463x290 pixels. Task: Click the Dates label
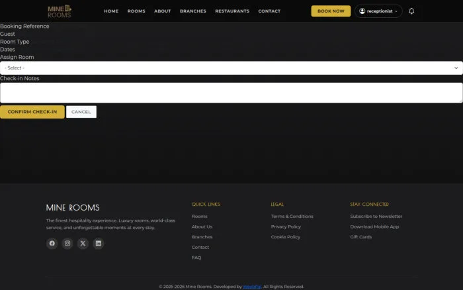coord(7,50)
